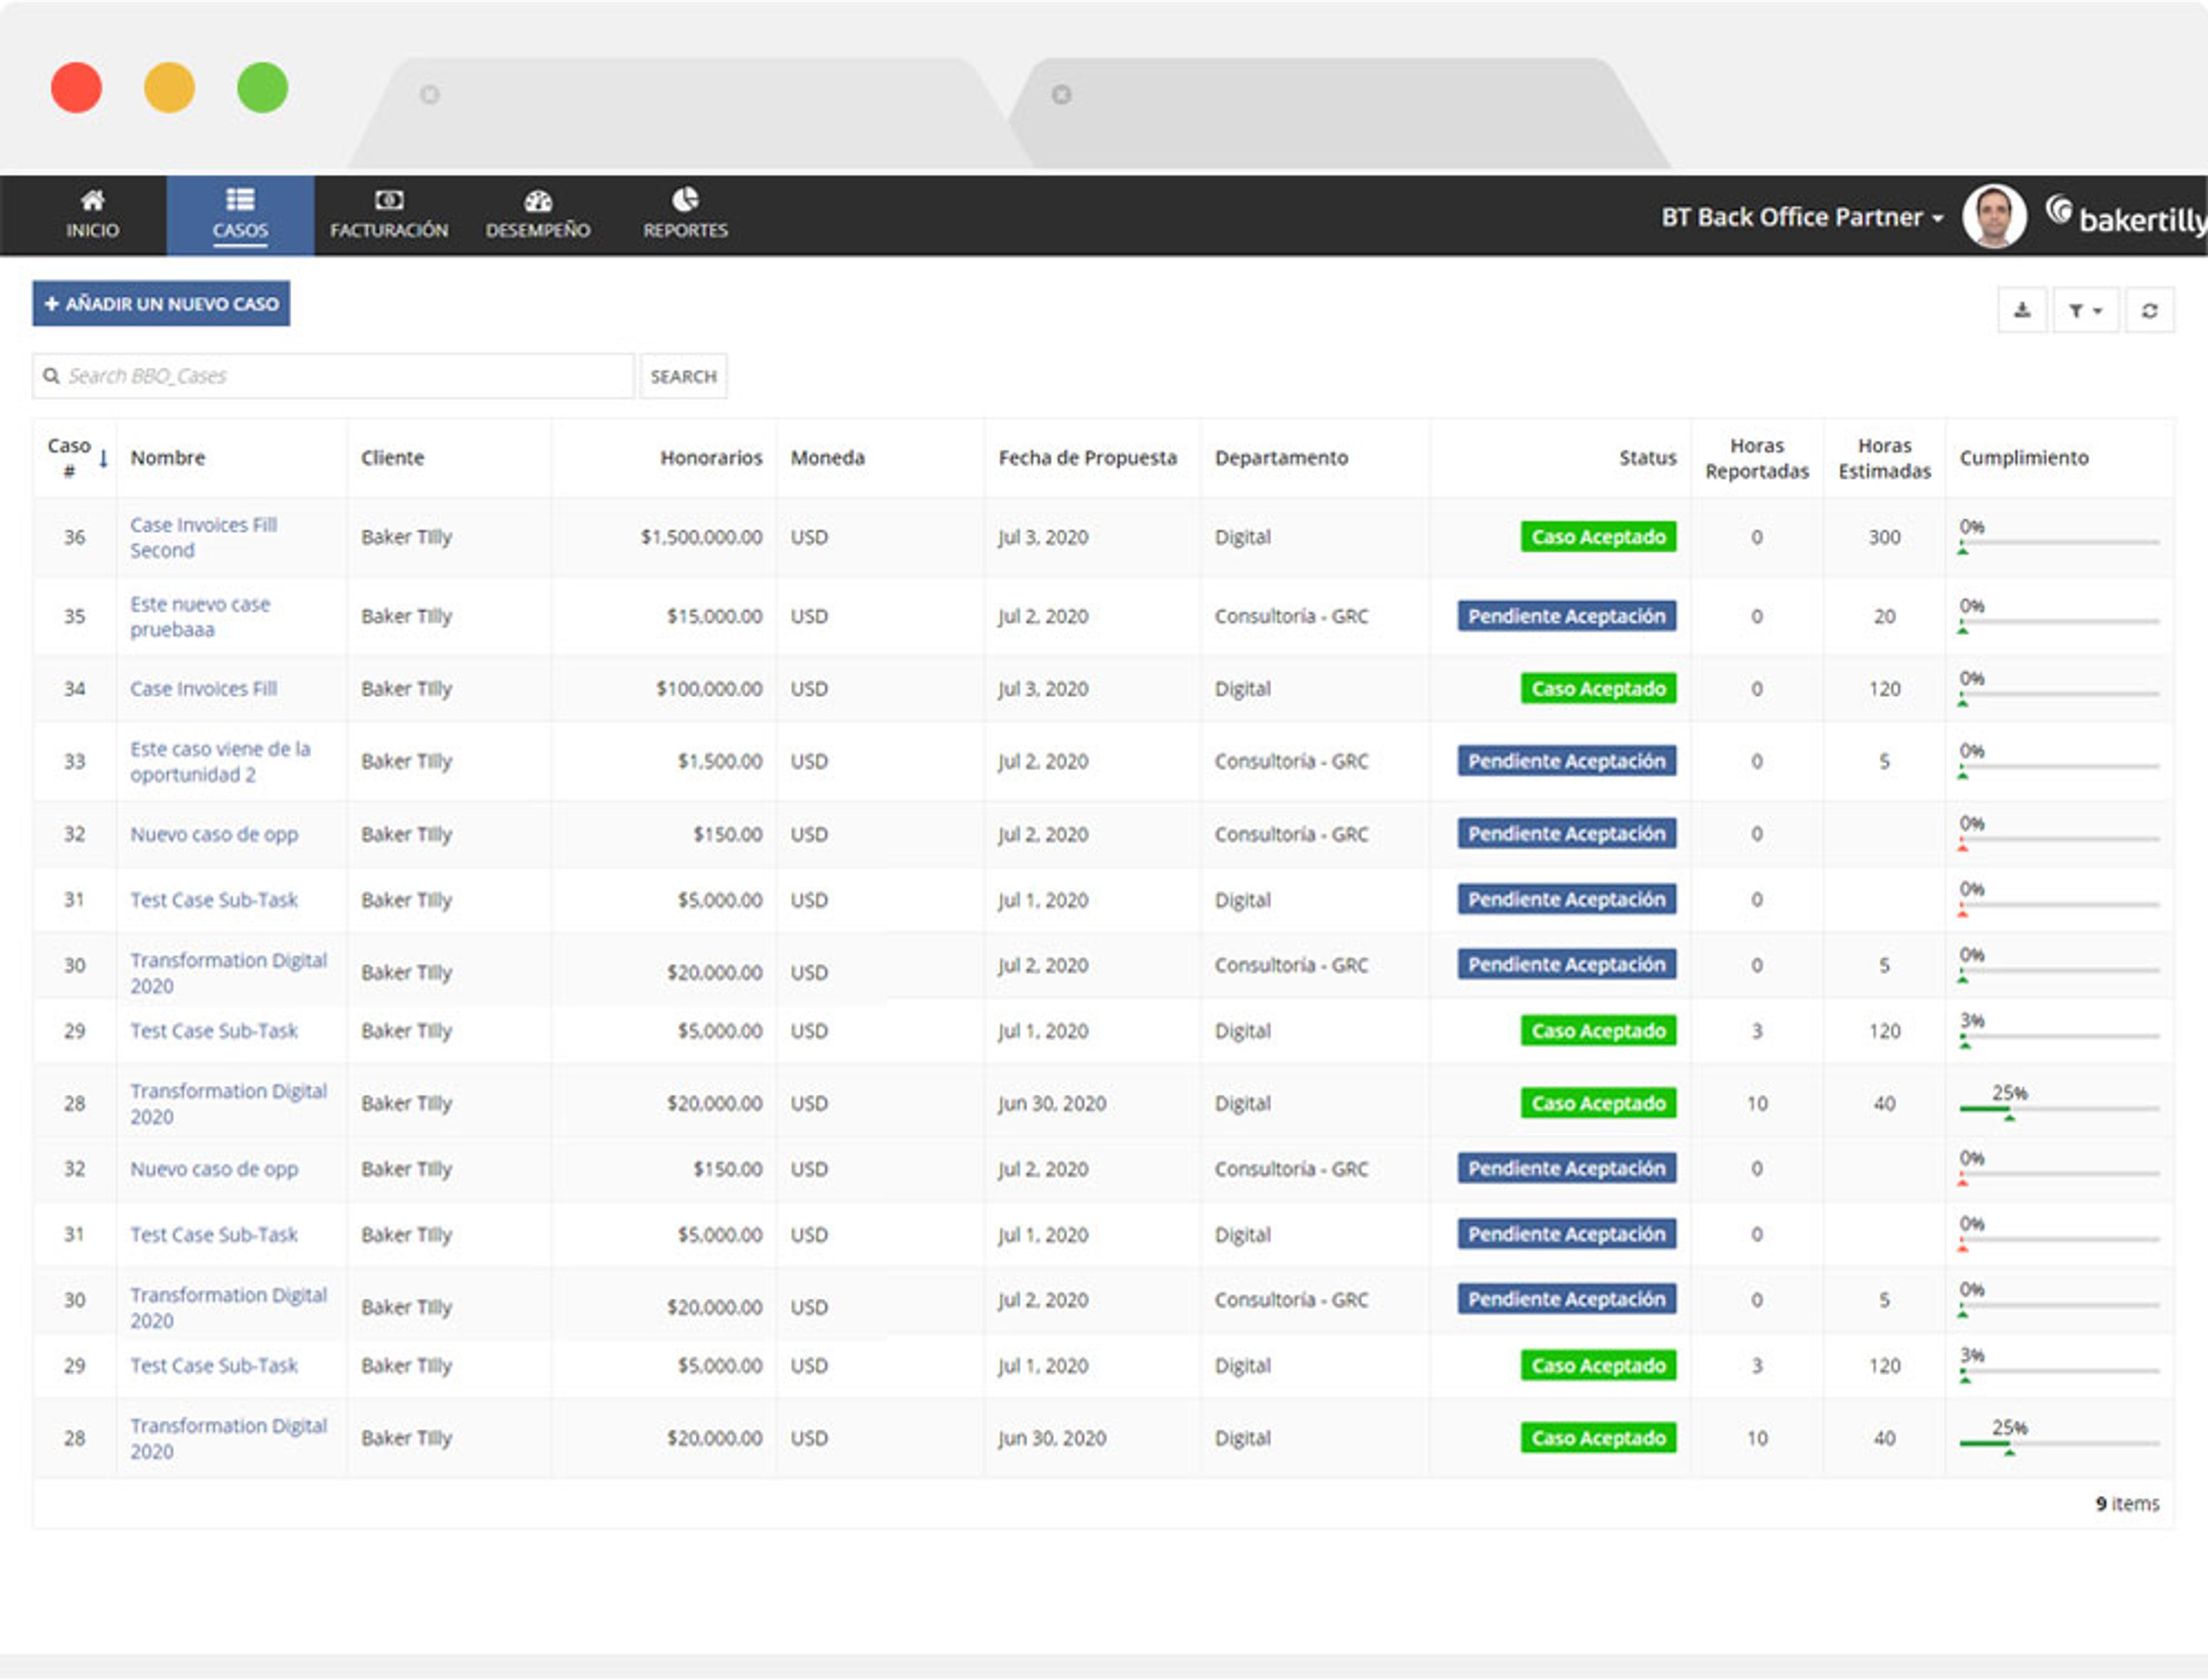Viewport: 2208px width, 1680px height.
Task: Click Horas Estimadas column header
Action: [1884, 458]
